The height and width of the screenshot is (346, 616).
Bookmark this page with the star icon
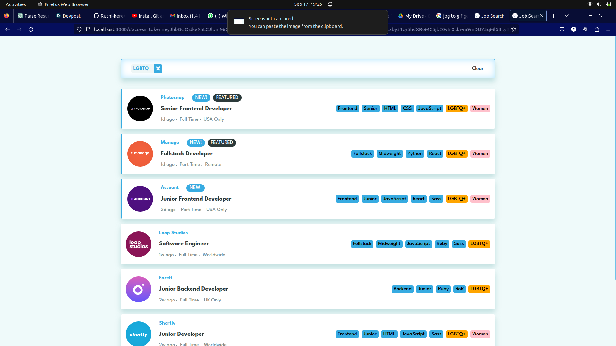(x=514, y=29)
